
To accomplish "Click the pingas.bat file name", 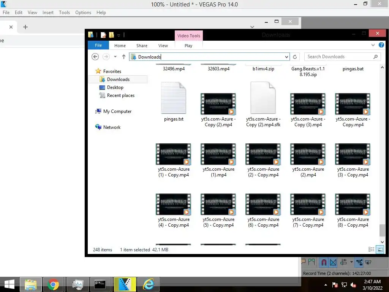I will coord(353,69).
